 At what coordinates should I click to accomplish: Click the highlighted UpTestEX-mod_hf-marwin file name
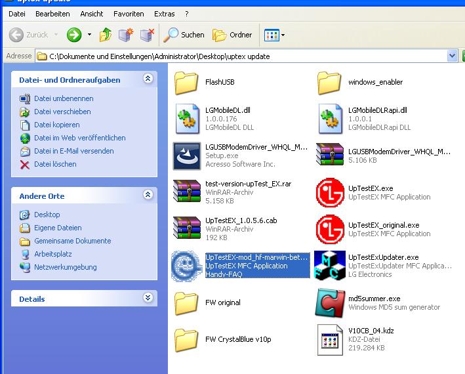[257, 257]
